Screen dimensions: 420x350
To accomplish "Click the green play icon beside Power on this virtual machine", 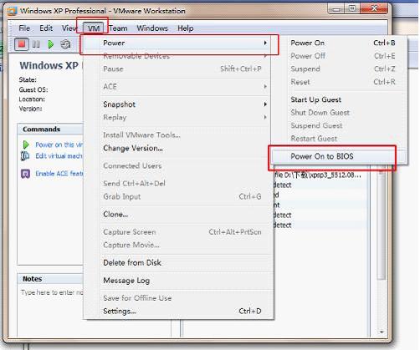I will coord(26,145).
